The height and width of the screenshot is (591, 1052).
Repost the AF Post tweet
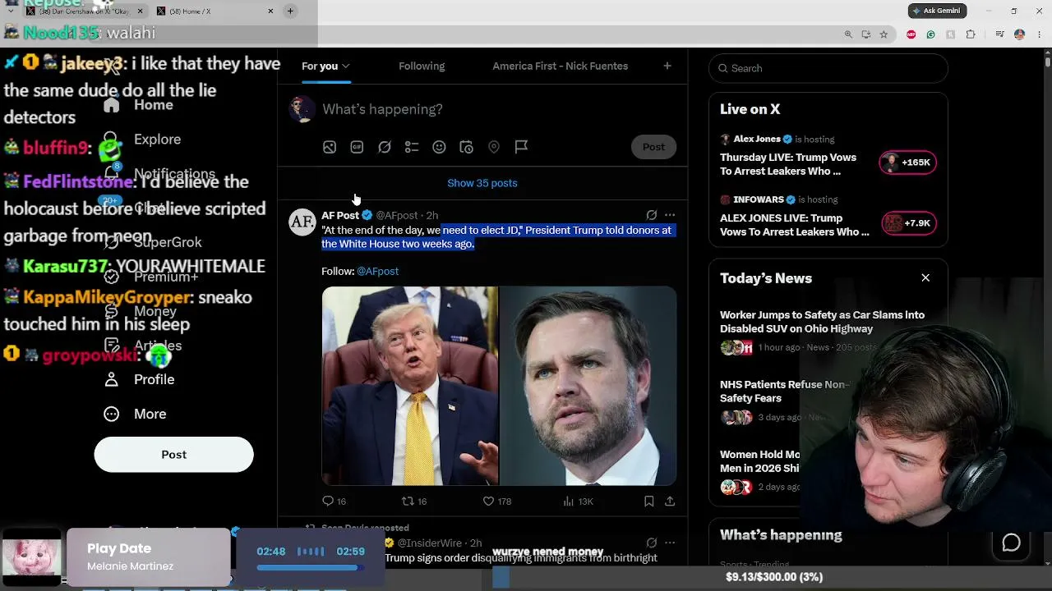click(x=413, y=501)
